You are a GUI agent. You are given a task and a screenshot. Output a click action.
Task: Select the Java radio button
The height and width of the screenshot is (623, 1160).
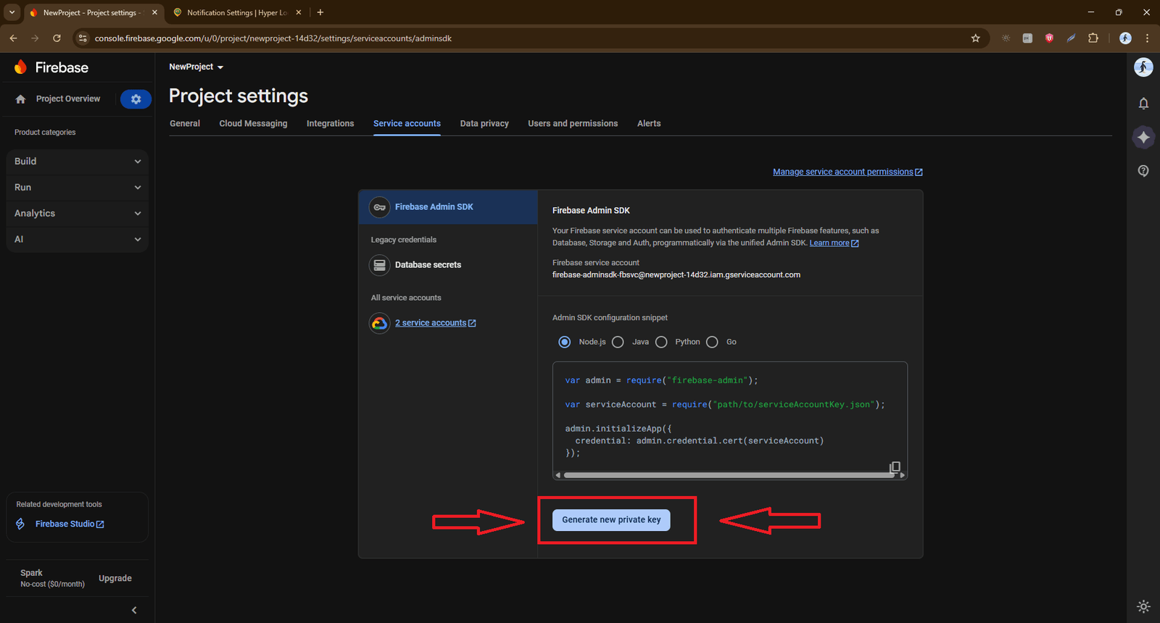[x=618, y=342]
